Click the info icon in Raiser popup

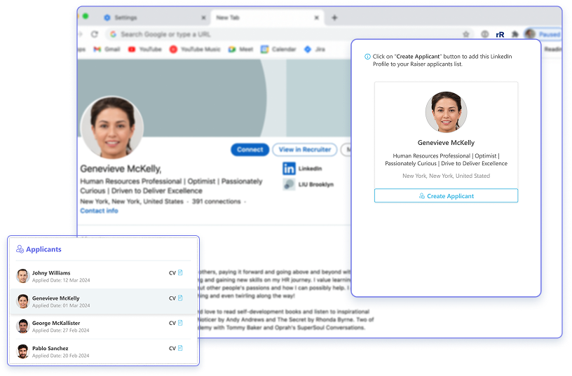coord(367,57)
